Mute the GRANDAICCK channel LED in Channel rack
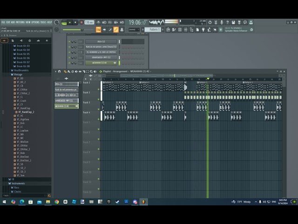This screenshot has height=224, width=298. pyautogui.click(x=69, y=57)
